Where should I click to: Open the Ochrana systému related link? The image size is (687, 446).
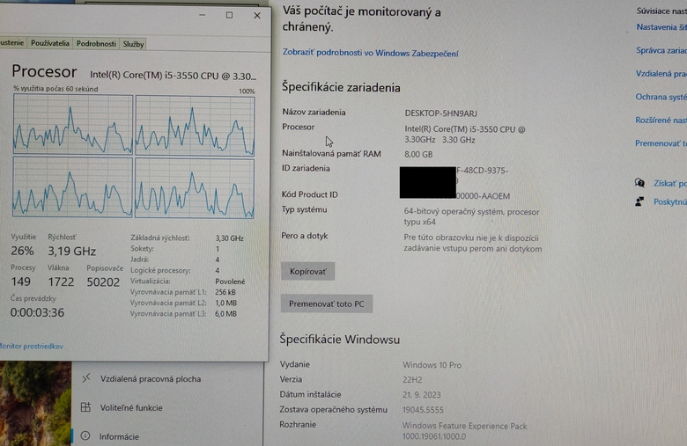[x=661, y=97]
